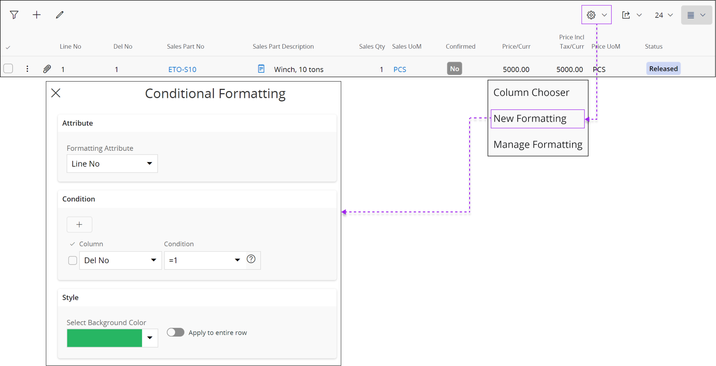Check the Del No condition row checkbox

click(x=73, y=260)
